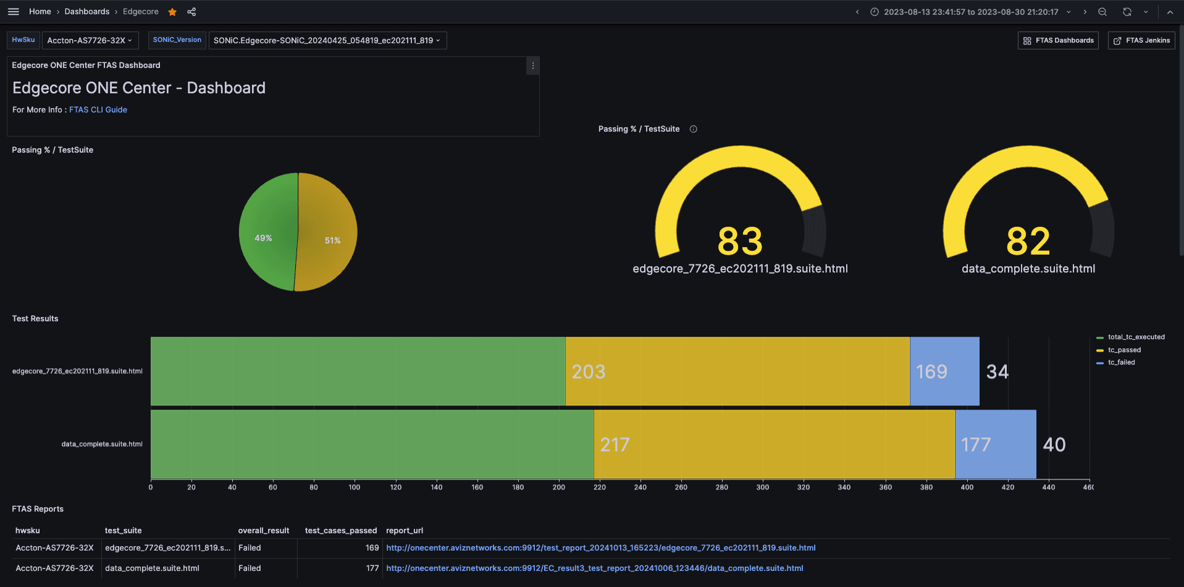This screenshot has width=1184, height=587.
Task: Open SONiC_Version dropdown
Action: pos(327,40)
